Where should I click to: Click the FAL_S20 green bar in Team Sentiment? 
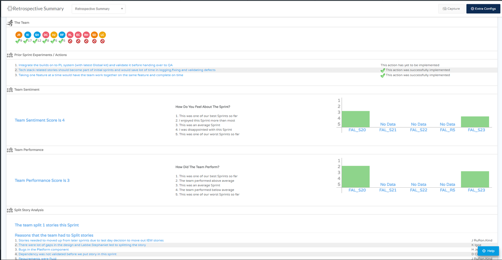click(x=356, y=119)
